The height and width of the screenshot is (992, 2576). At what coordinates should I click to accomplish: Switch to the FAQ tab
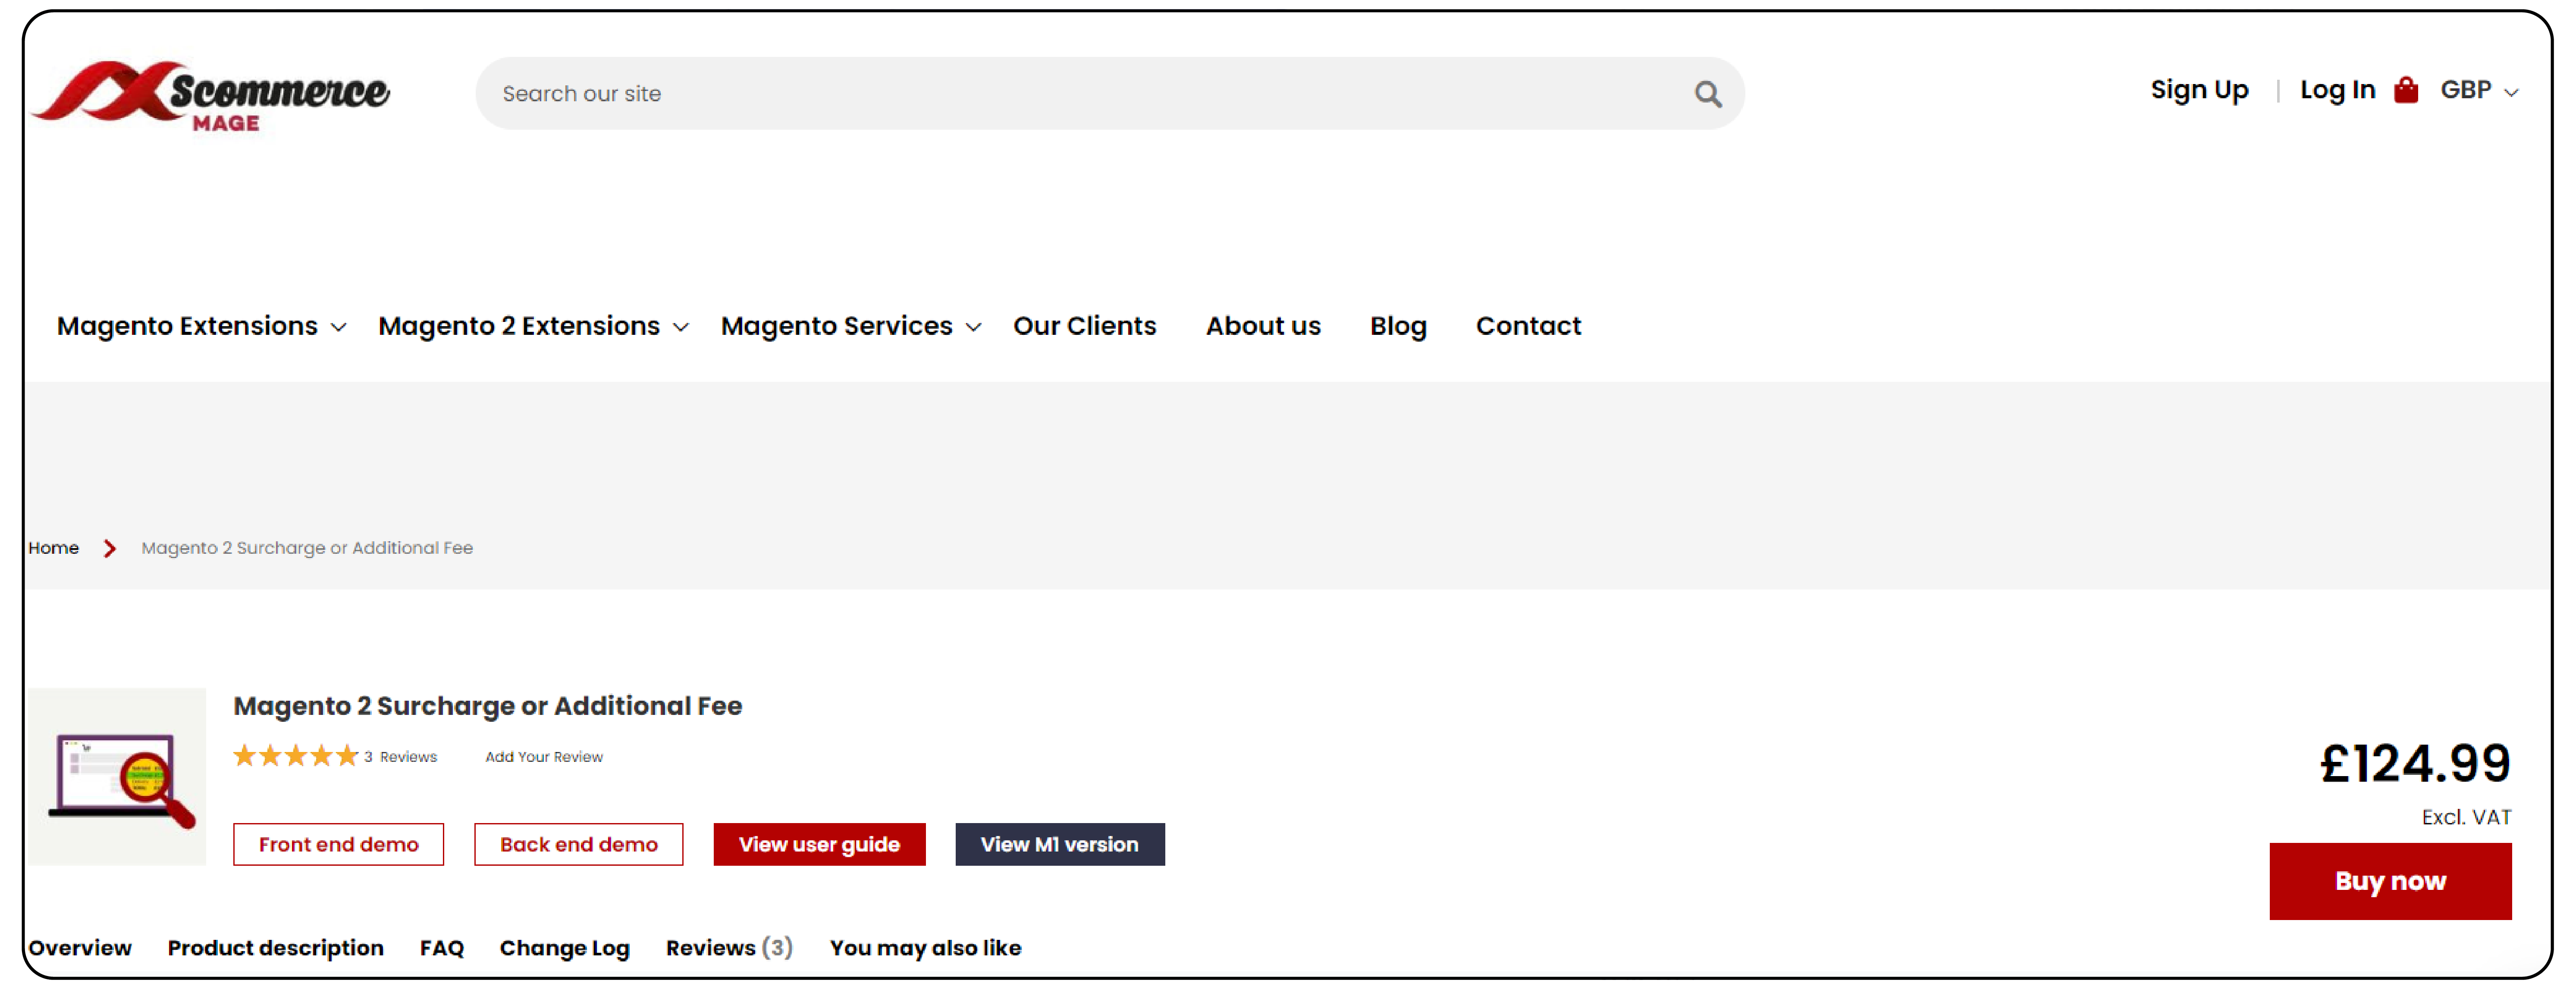point(442,948)
